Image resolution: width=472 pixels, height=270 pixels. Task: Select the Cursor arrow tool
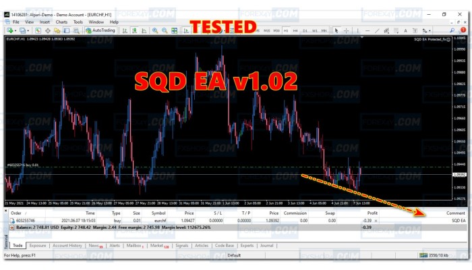[x=336, y=31]
